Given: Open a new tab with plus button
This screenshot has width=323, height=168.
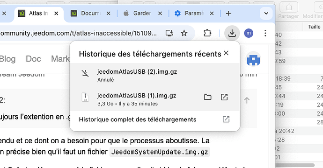Looking at the screenshot, I should [x=228, y=14].
